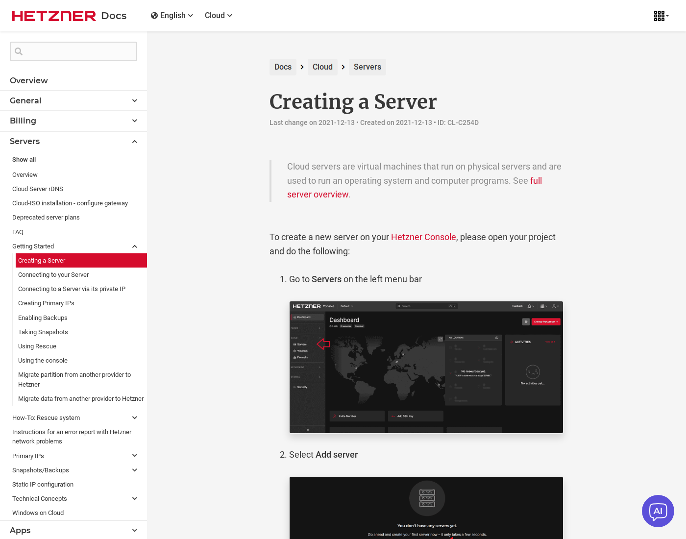Expand the General sidebar section
686x539 pixels.
(73, 100)
